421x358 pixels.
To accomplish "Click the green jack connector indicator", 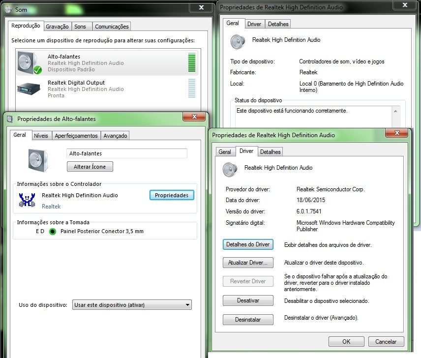I will (53, 231).
